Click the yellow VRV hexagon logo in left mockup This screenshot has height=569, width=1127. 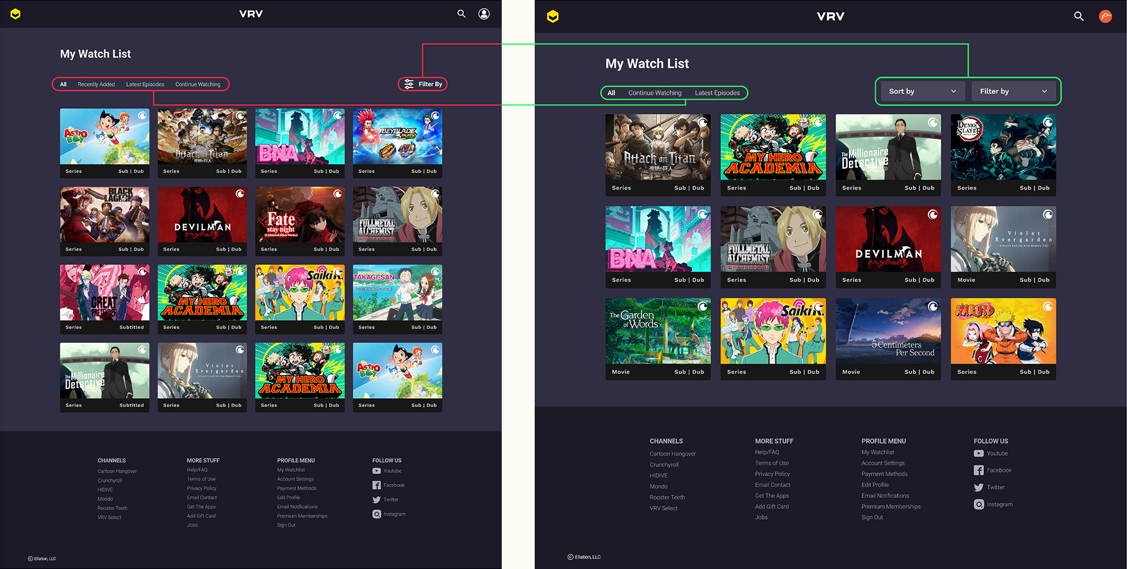tap(15, 13)
